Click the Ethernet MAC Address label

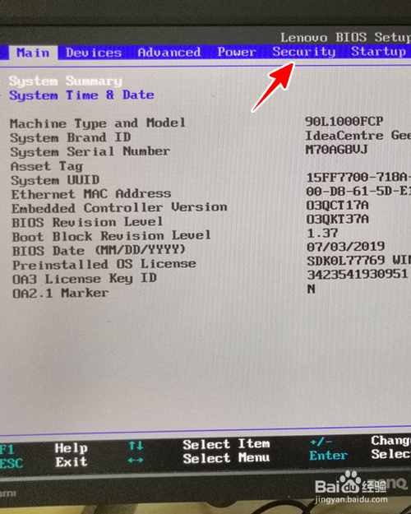[x=91, y=194]
